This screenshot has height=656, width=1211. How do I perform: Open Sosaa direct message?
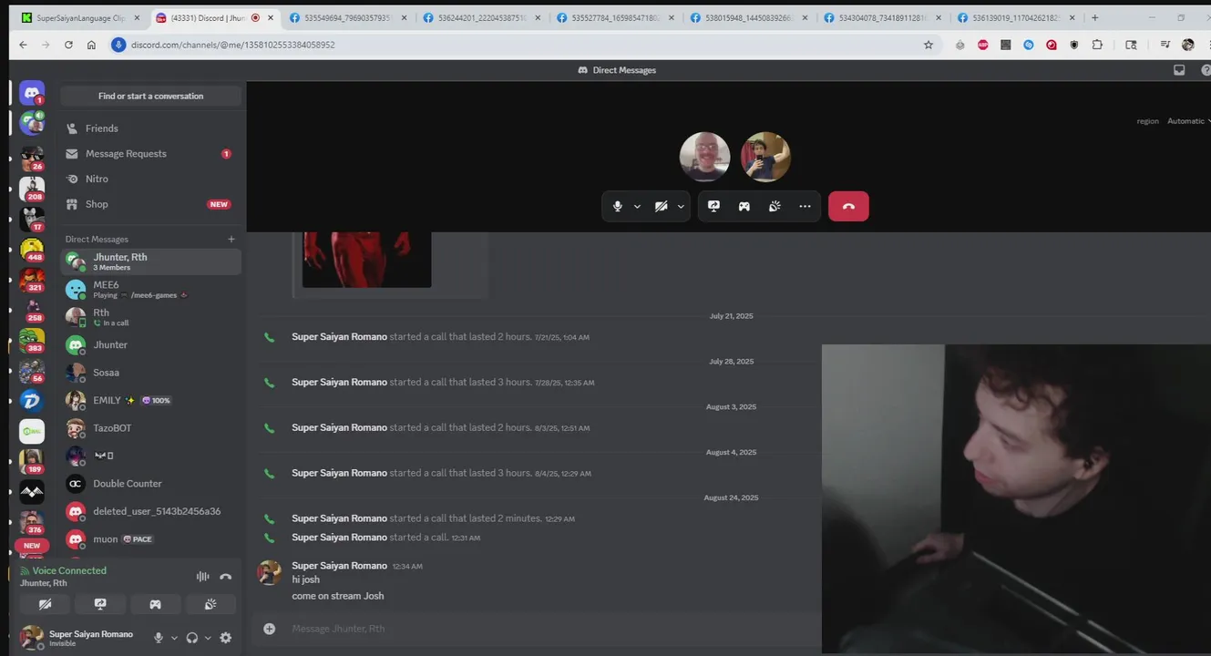pos(151,373)
